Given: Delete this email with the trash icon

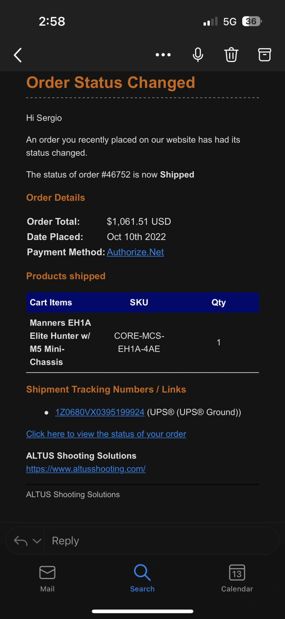Looking at the screenshot, I should (231, 55).
